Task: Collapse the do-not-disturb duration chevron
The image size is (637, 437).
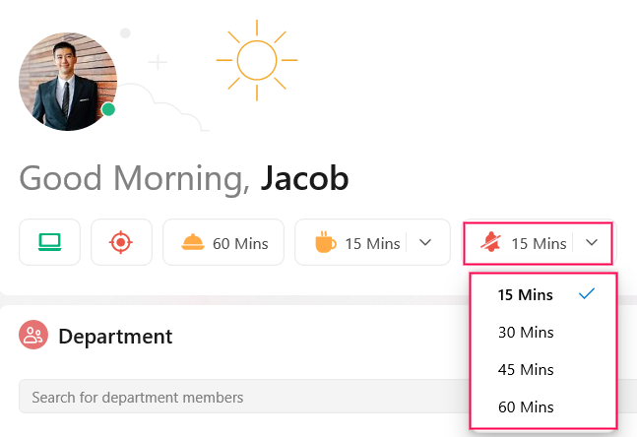Action: pyautogui.click(x=592, y=242)
